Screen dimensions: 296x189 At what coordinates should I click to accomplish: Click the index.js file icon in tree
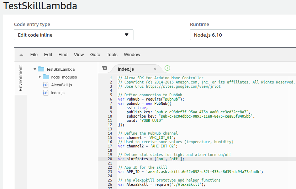45,93
